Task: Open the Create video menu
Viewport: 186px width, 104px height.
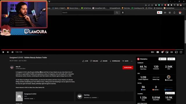Action: coord(165,12)
